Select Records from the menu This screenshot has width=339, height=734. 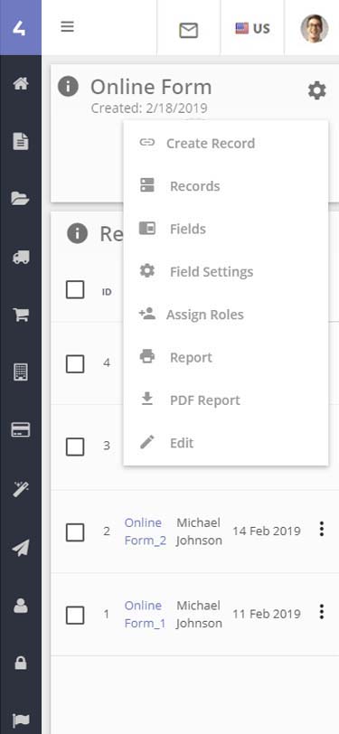click(226, 186)
